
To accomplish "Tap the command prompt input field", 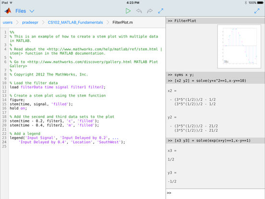I will coord(216,193).
